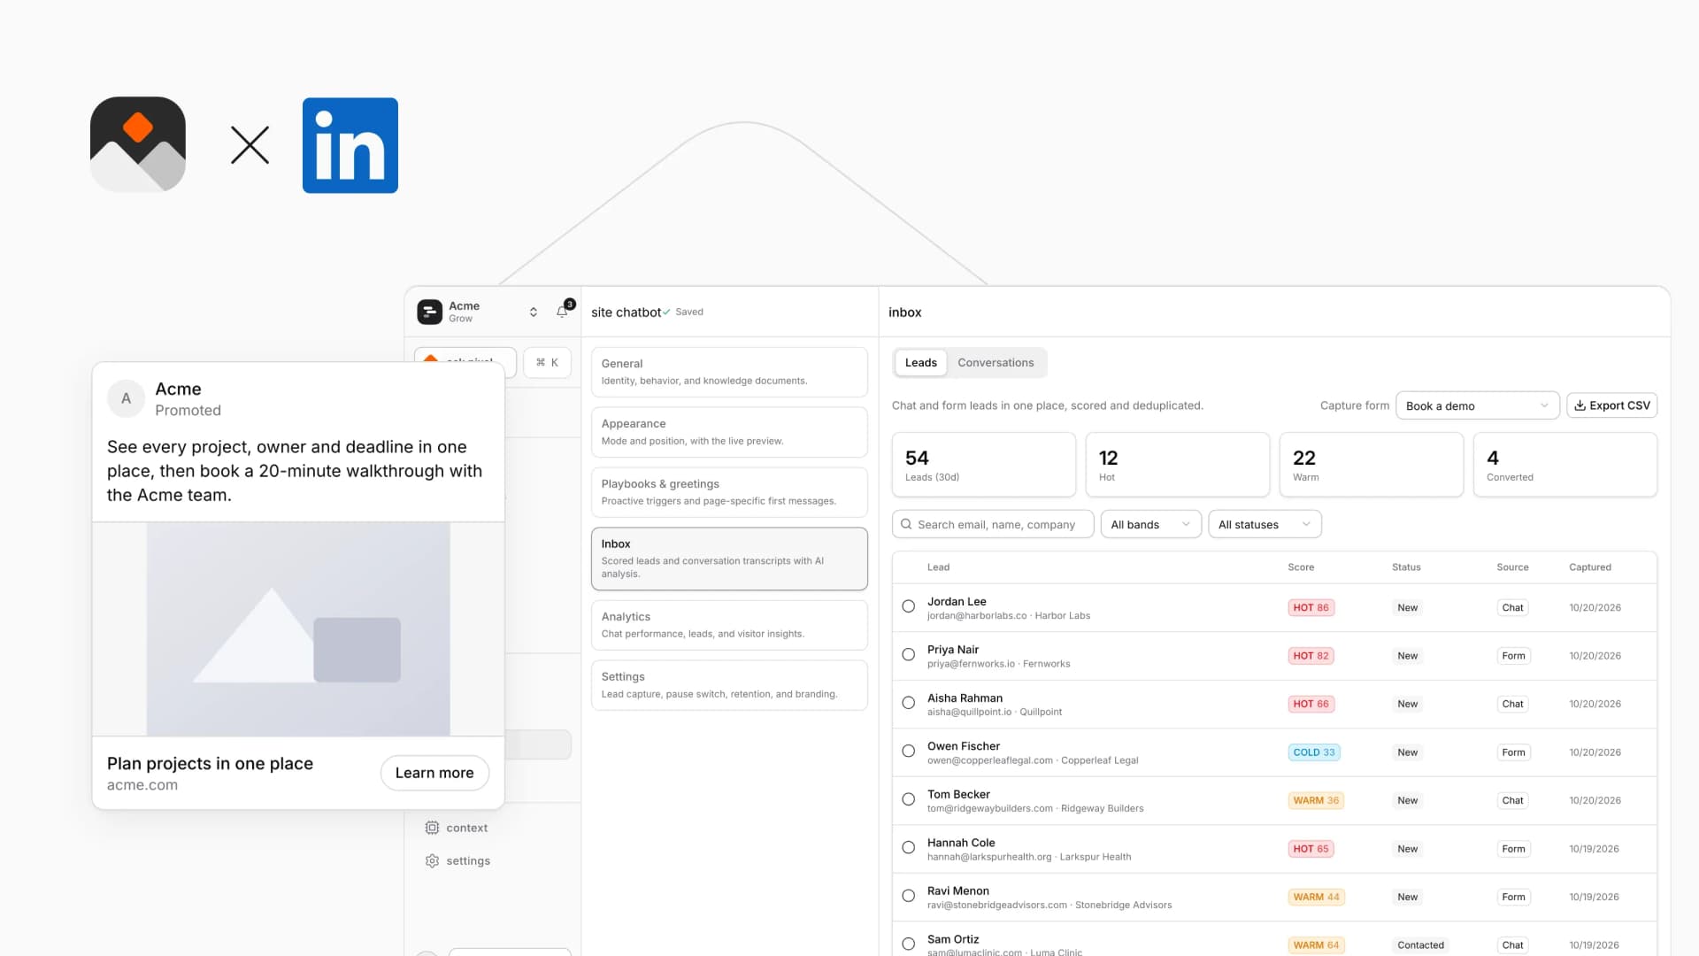Screen dimensions: 1699x956
Task: Open the Analytics chatbot section
Action: click(x=729, y=625)
